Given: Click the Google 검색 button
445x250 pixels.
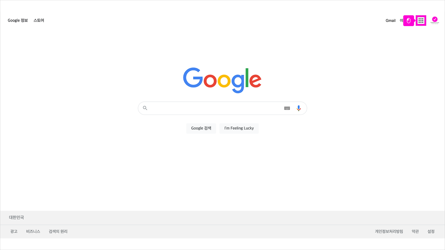Looking at the screenshot, I should pos(201,128).
